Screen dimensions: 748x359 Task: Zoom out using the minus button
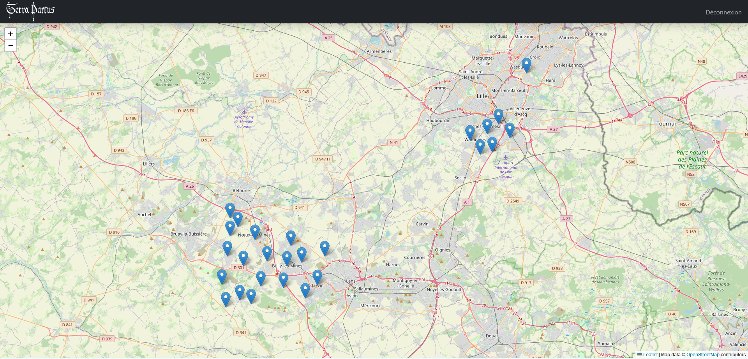11,46
